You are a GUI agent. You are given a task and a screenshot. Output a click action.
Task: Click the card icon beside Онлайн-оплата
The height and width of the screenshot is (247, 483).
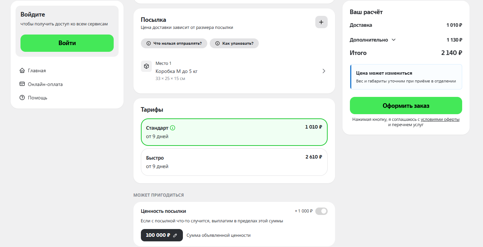click(22, 84)
